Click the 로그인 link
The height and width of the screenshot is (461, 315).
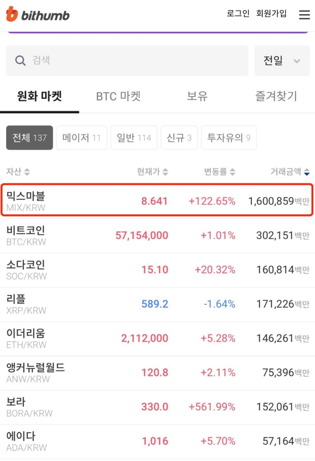click(238, 14)
